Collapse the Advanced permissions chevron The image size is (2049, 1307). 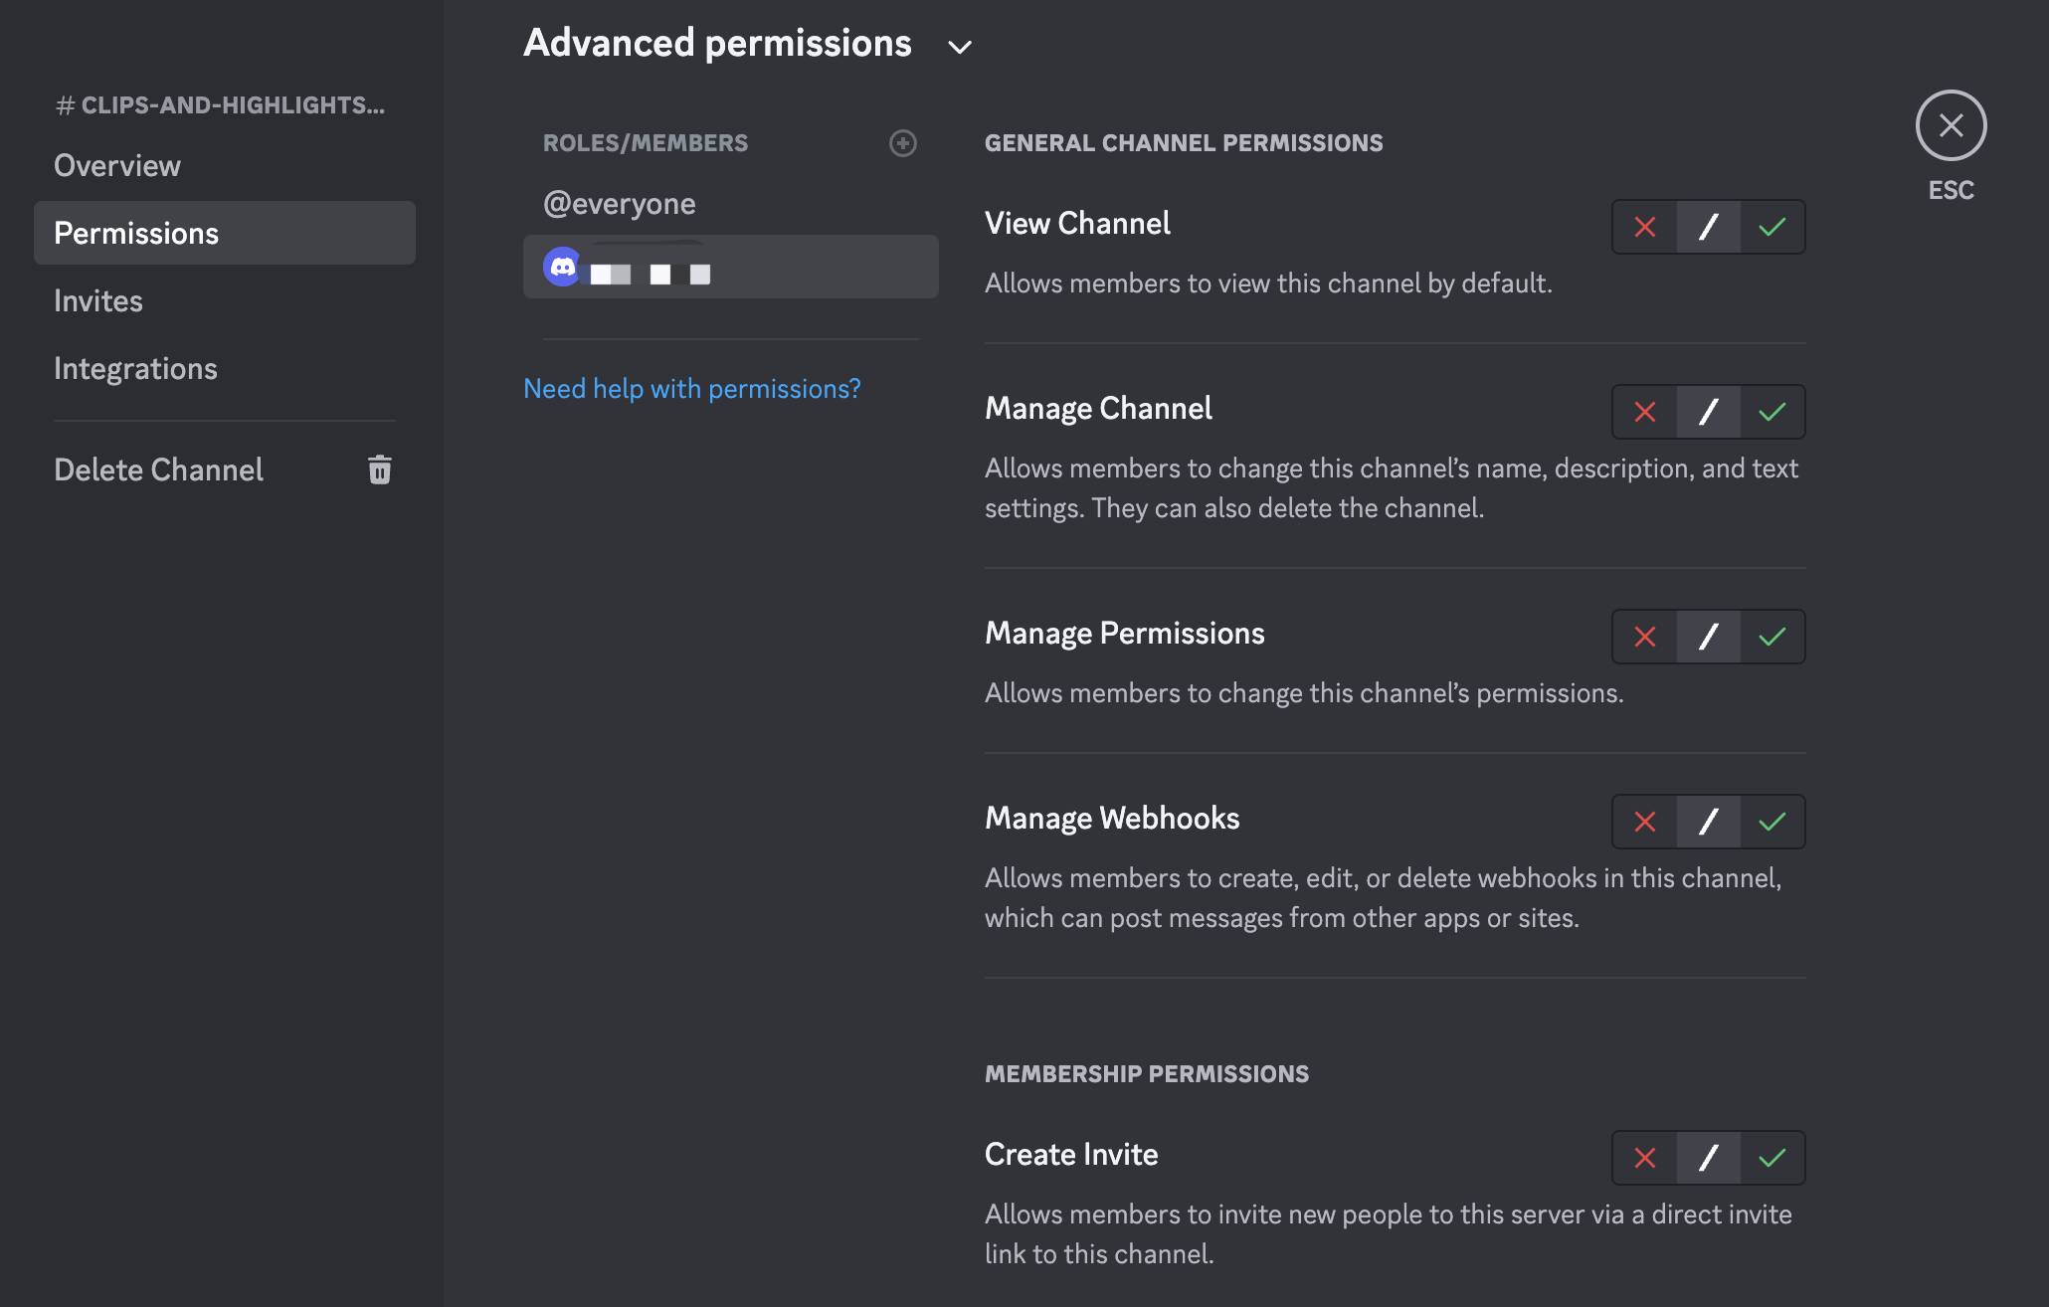[959, 47]
